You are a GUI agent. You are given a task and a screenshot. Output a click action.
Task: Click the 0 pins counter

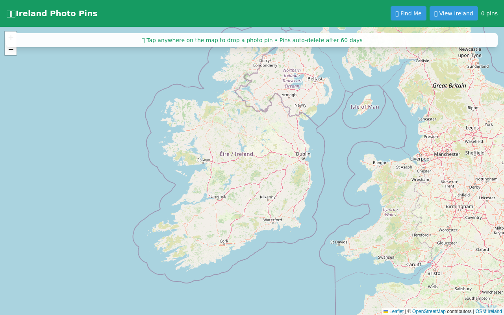click(489, 13)
